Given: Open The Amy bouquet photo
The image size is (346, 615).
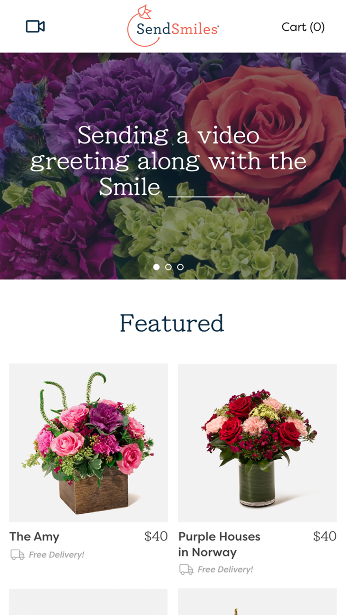Looking at the screenshot, I should point(89,443).
